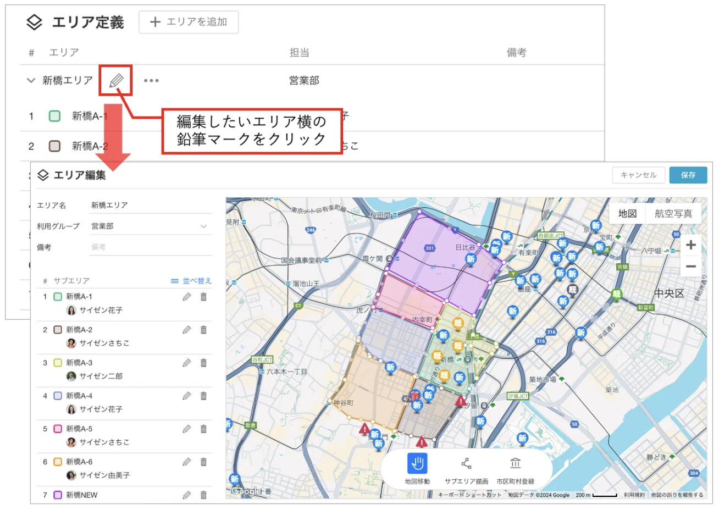Click キーボード ショートカット on the map footer
The width and height of the screenshot is (719, 510).
click(470, 495)
